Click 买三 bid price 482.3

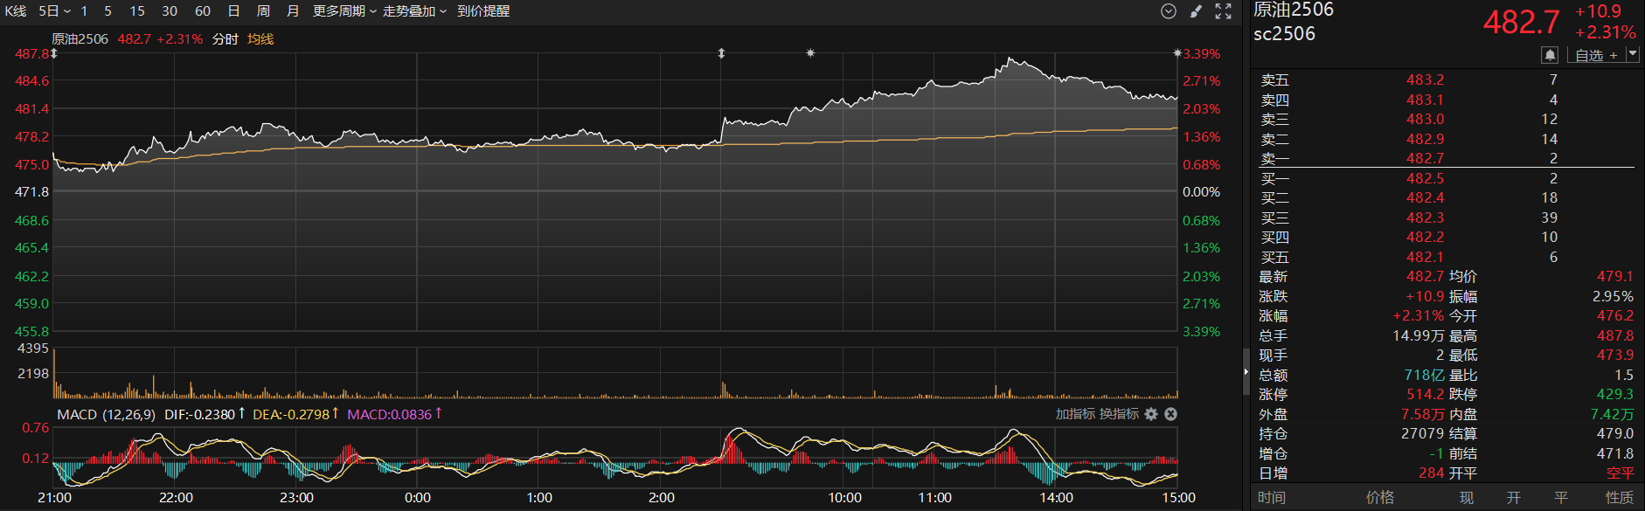click(1425, 218)
